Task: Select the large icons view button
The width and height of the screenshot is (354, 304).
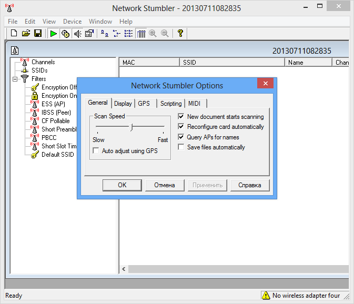Action: pyautogui.click(x=104, y=34)
